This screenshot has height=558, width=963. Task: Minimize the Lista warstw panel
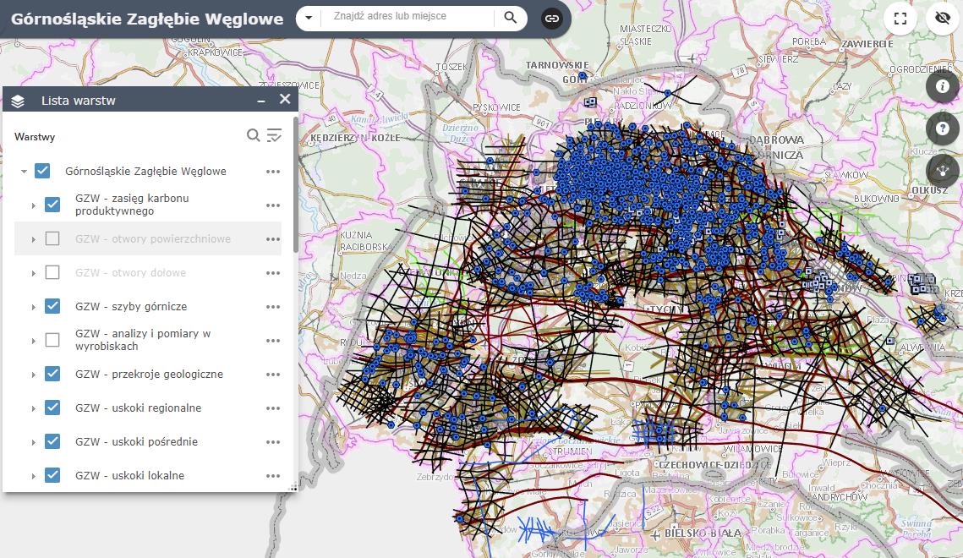coord(261,100)
